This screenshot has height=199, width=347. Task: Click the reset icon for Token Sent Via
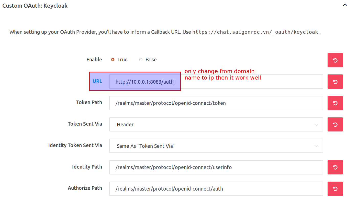335,125
